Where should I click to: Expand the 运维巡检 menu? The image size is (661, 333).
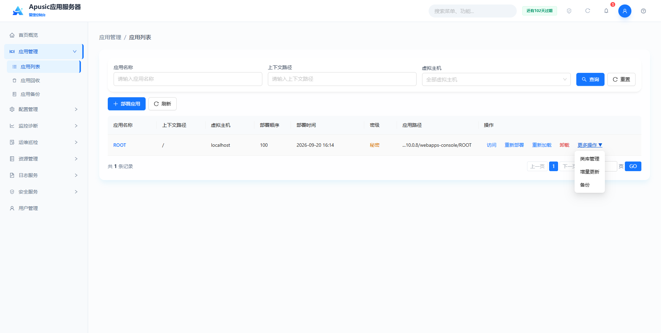pos(44,142)
